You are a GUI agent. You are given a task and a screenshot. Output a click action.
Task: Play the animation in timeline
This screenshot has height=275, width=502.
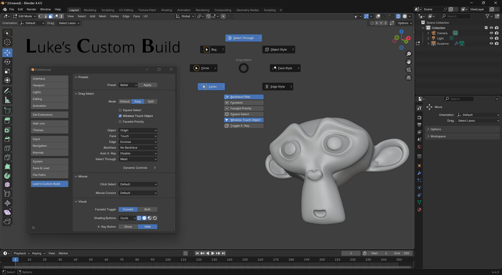pos(213,253)
